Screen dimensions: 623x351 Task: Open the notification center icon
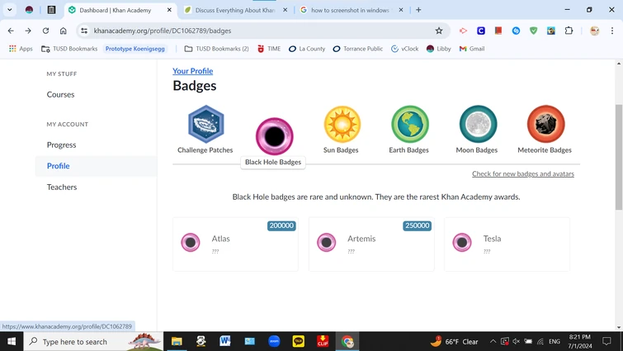pyautogui.click(x=606, y=341)
